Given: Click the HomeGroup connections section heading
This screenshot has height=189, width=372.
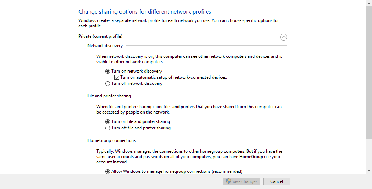Looking at the screenshot, I should point(112,140).
